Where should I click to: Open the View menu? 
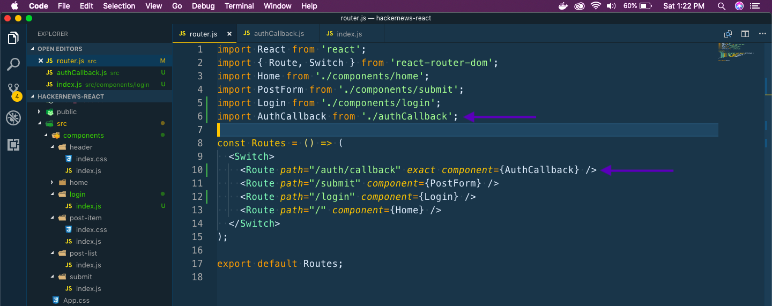click(154, 6)
